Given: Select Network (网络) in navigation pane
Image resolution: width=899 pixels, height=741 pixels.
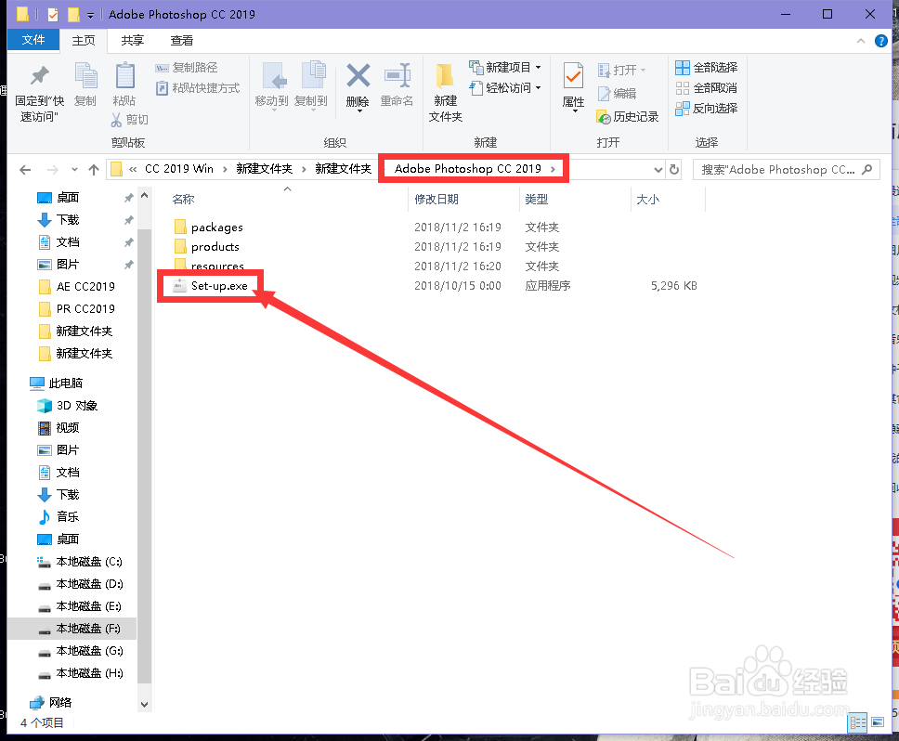Looking at the screenshot, I should pos(51,703).
